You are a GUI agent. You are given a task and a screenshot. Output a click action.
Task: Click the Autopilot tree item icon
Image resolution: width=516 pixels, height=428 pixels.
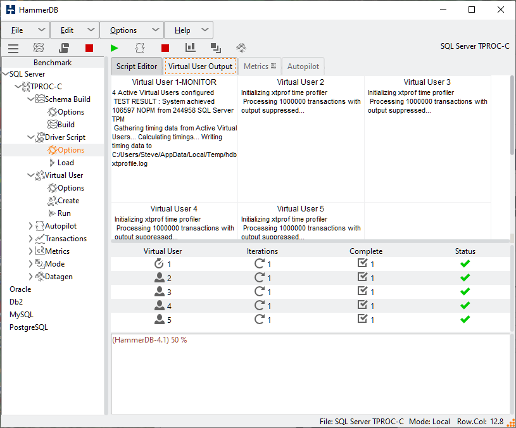(39, 226)
